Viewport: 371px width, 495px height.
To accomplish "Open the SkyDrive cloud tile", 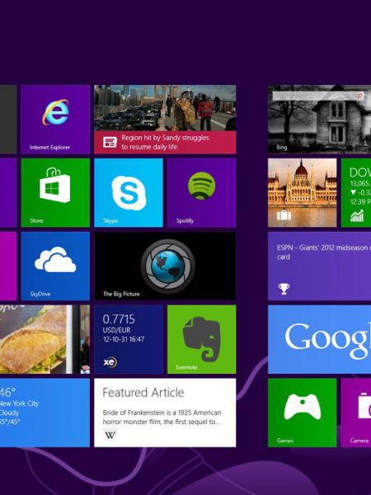I will point(55,266).
